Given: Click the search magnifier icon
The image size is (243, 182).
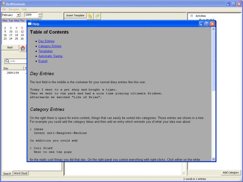Looking at the screenshot, I should [7, 61].
